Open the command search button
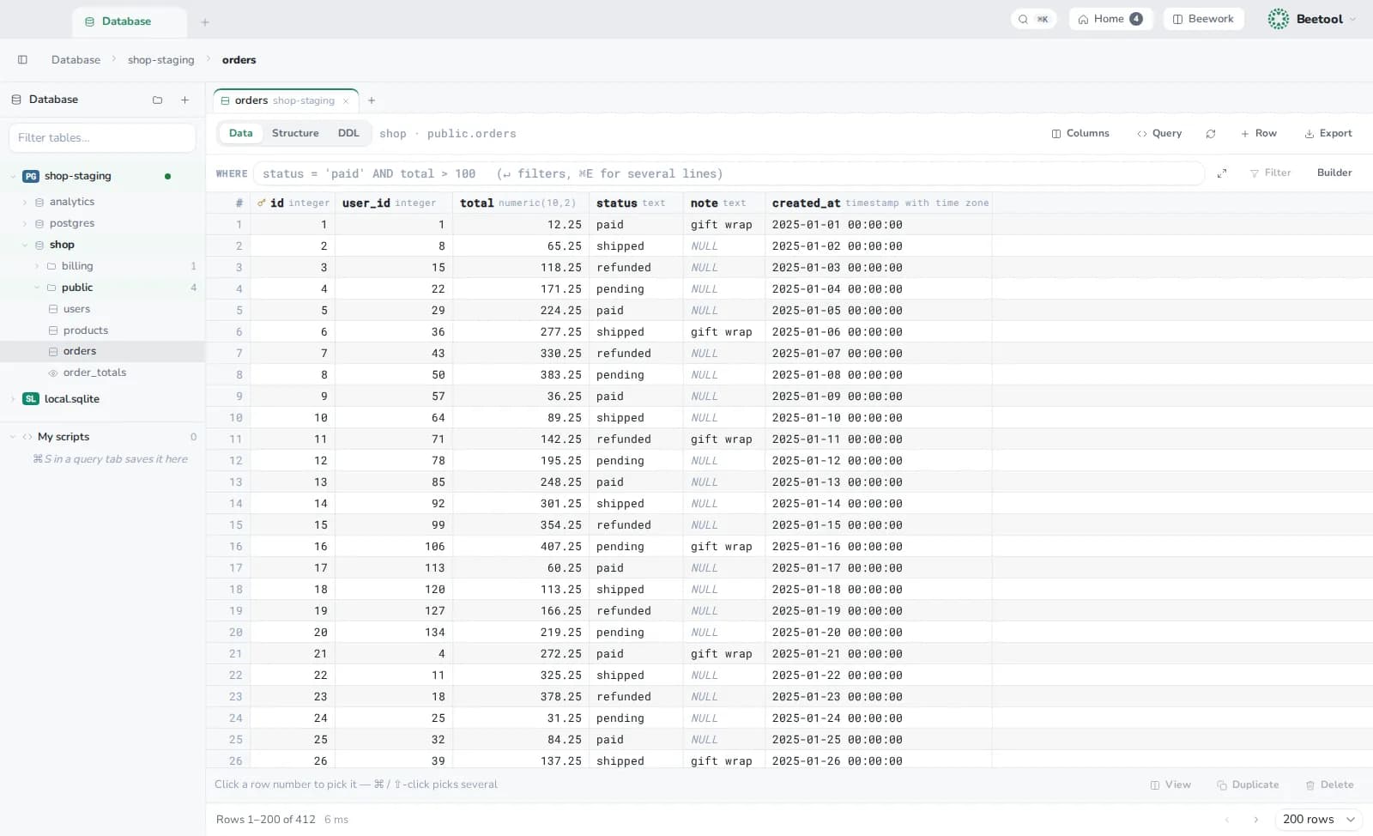 [1033, 19]
